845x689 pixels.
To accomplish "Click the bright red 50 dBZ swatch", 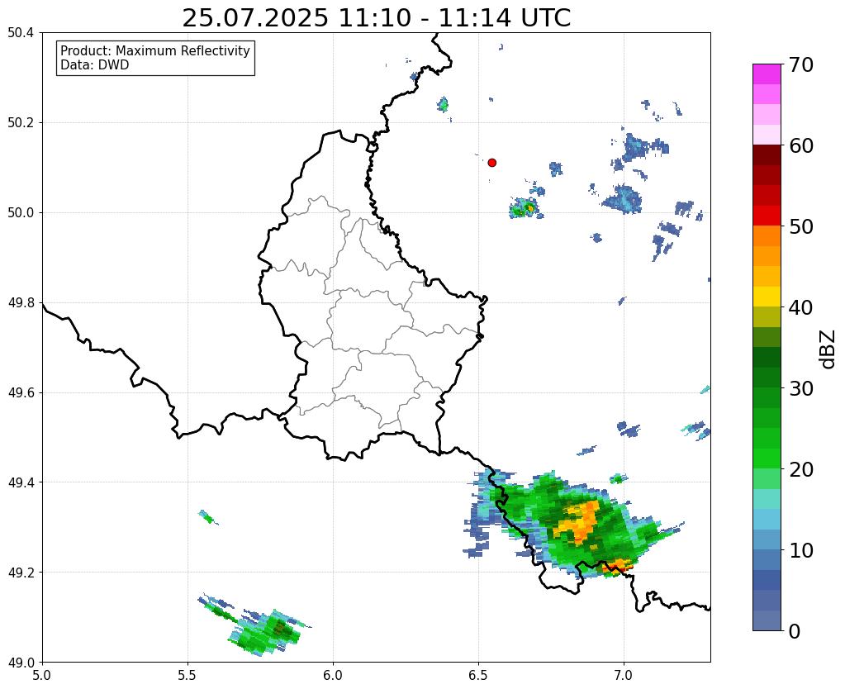I will pos(767,216).
